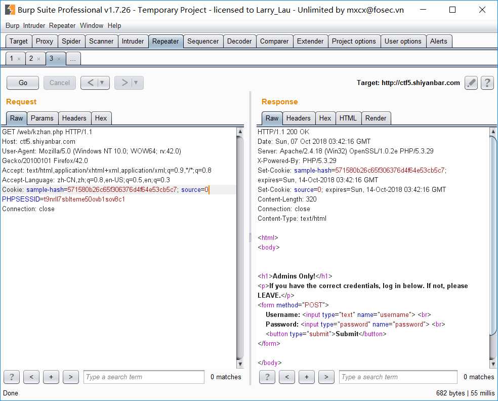Click the request pane vertical scrollbar
498x401 pixels.
pos(240,248)
